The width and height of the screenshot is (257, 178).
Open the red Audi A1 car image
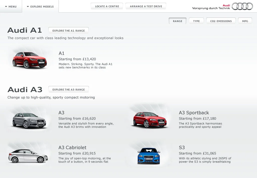[30, 60]
